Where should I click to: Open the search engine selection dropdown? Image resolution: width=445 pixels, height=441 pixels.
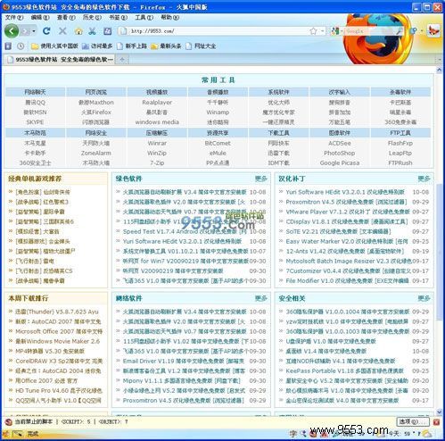click(342, 31)
